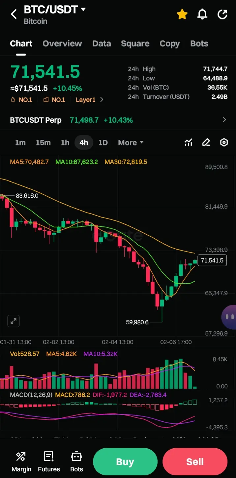
Task: Open chart settings hexagon icon
Action: pyautogui.click(x=224, y=142)
